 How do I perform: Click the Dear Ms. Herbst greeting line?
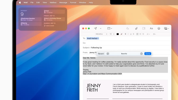tap(89, 58)
